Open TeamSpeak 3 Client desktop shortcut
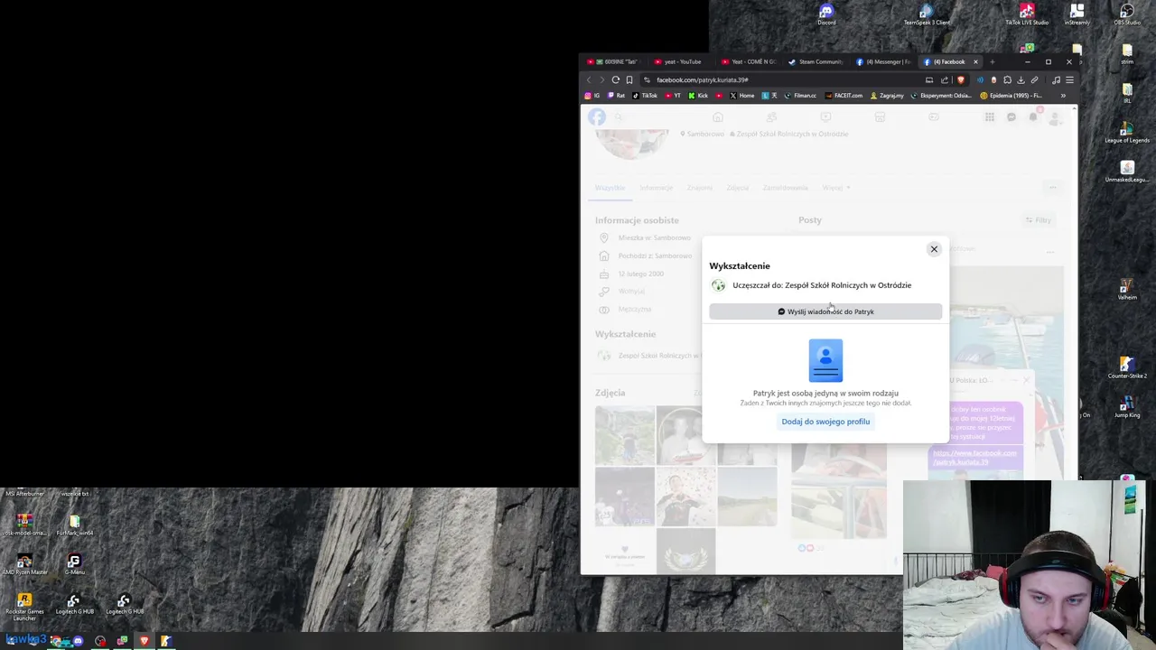This screenshot has width=1156, height=650. [927, 14]
